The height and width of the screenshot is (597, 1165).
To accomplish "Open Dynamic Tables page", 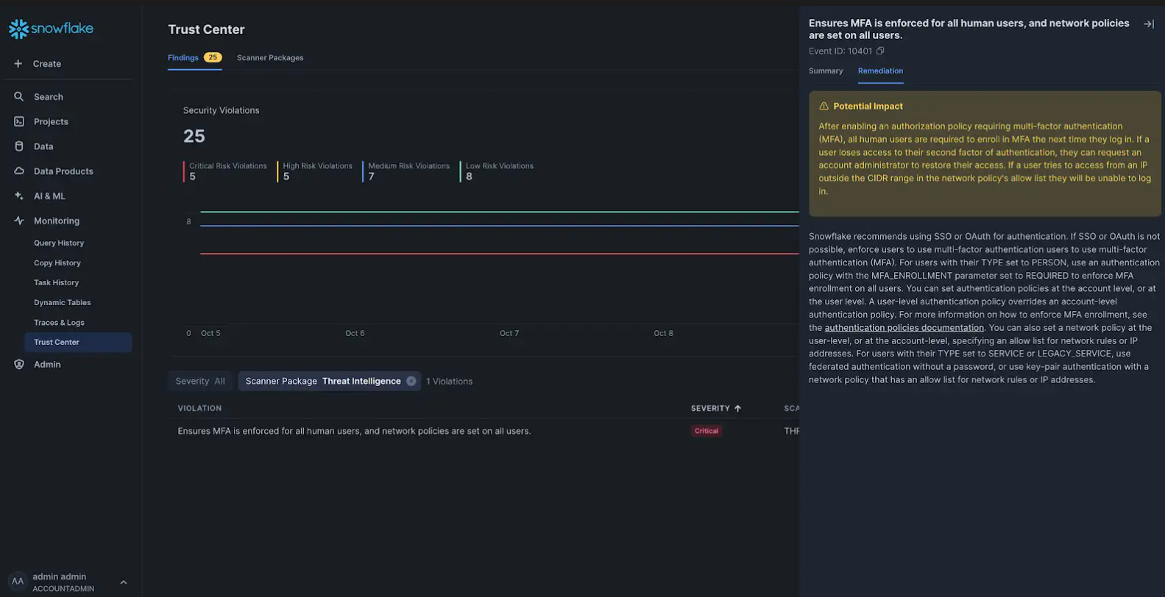I will 63,302.
